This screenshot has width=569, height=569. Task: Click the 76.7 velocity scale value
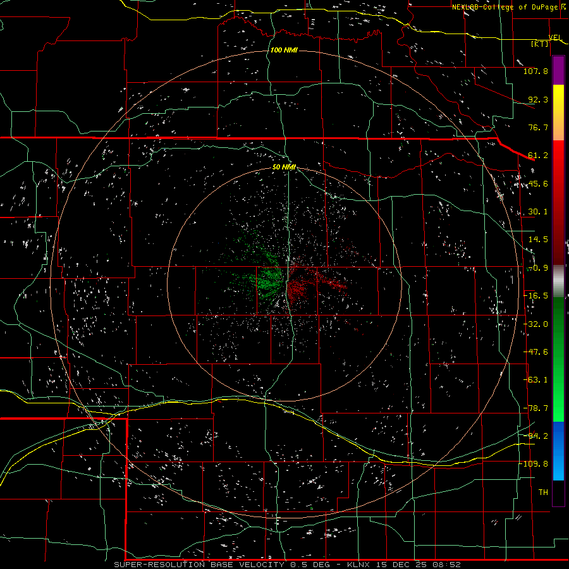coord(538,127)
